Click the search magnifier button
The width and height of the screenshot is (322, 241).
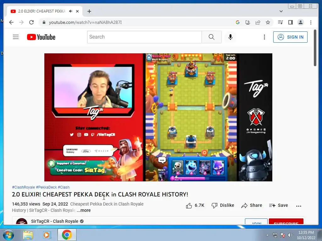(212, 37)
